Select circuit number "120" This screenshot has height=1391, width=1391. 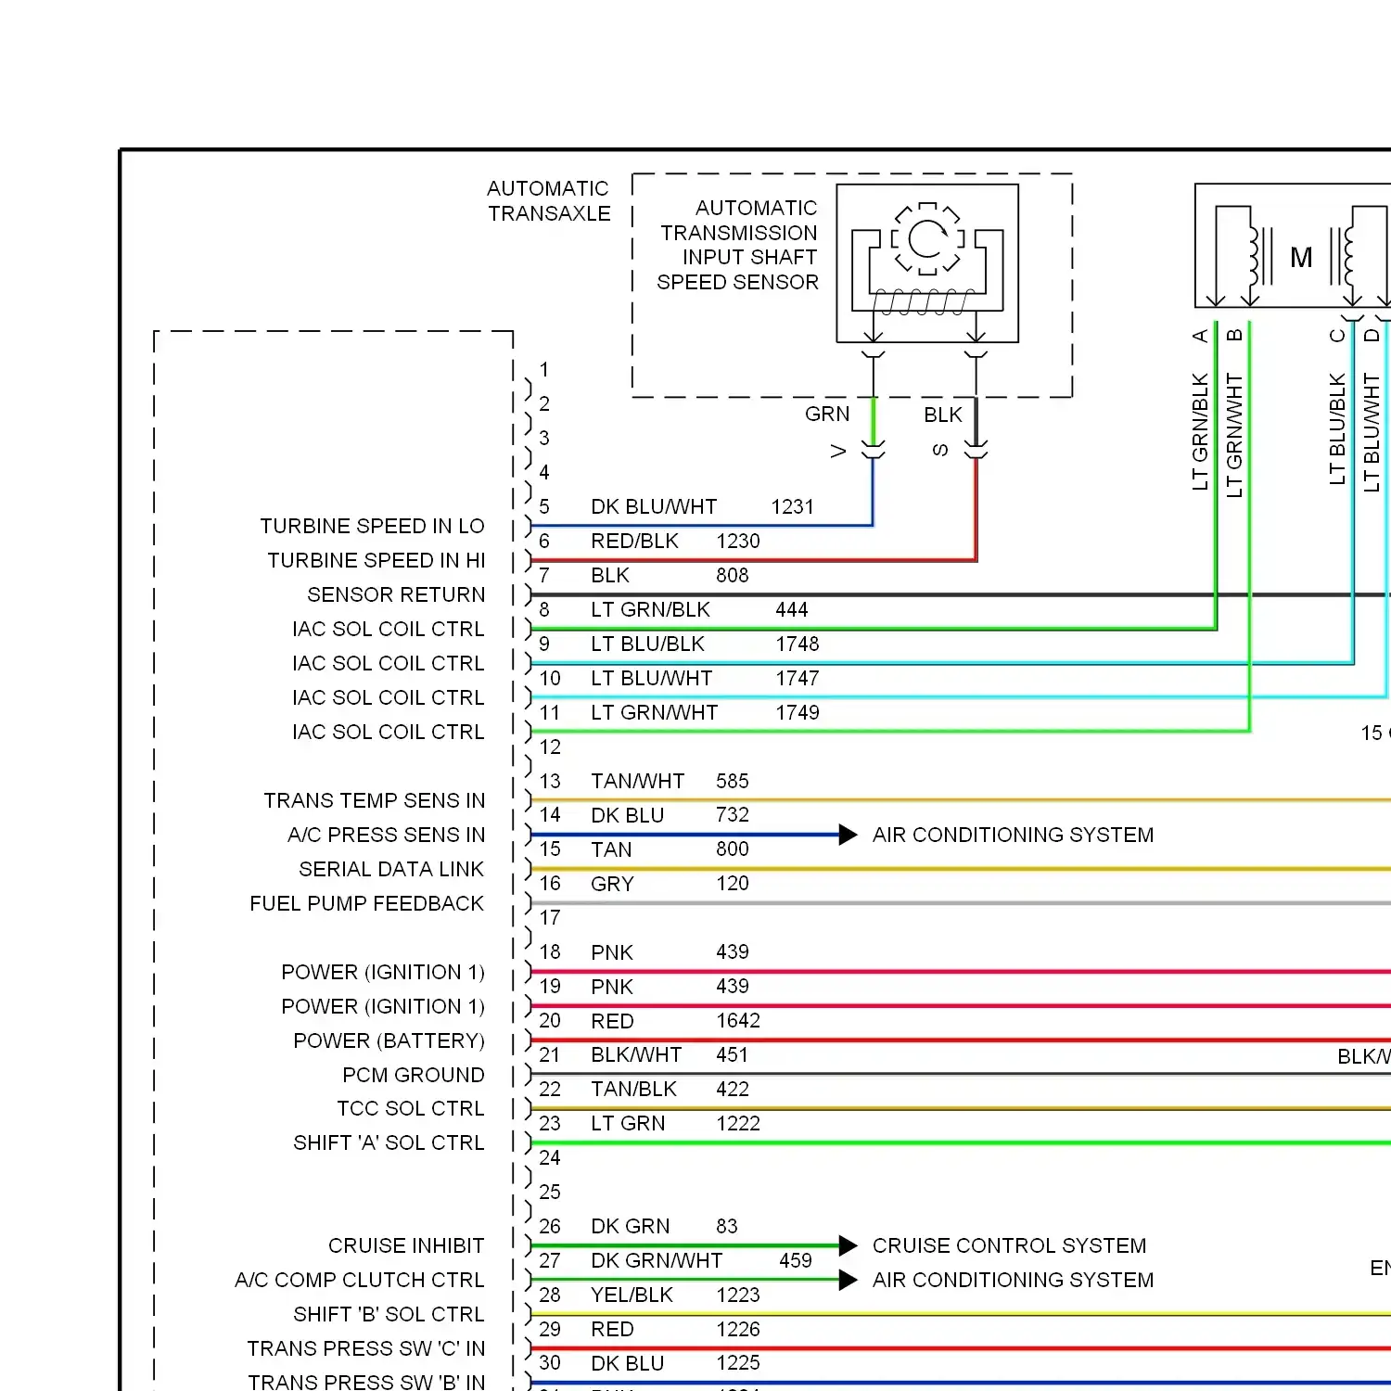point(733,884)
